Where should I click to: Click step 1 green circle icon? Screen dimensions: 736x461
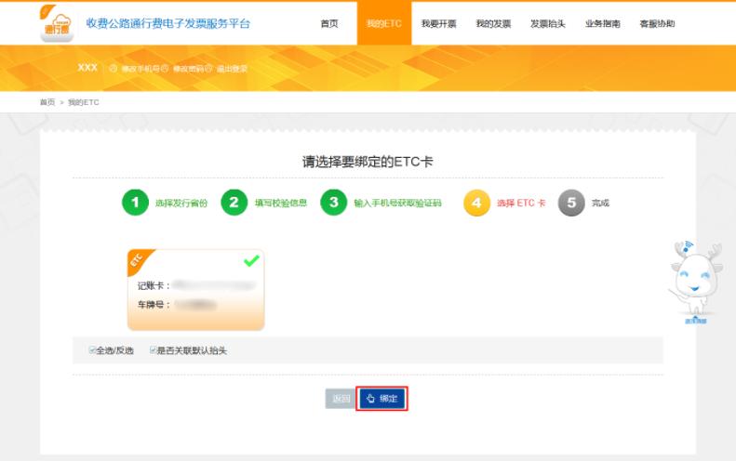point(135,203)
